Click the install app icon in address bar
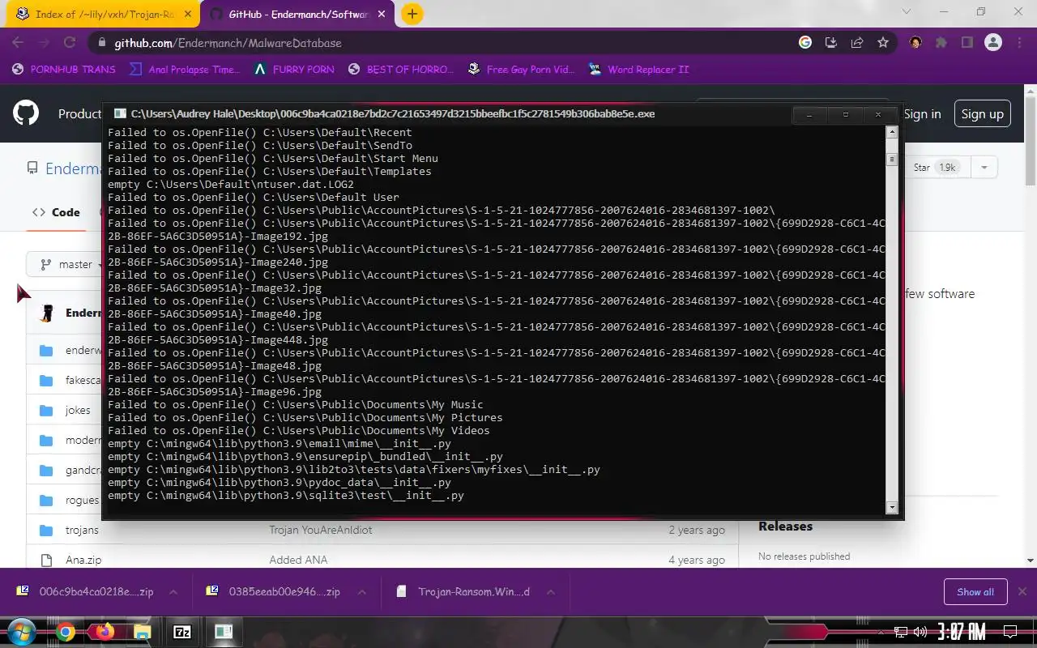 click(x=830, y=43)
